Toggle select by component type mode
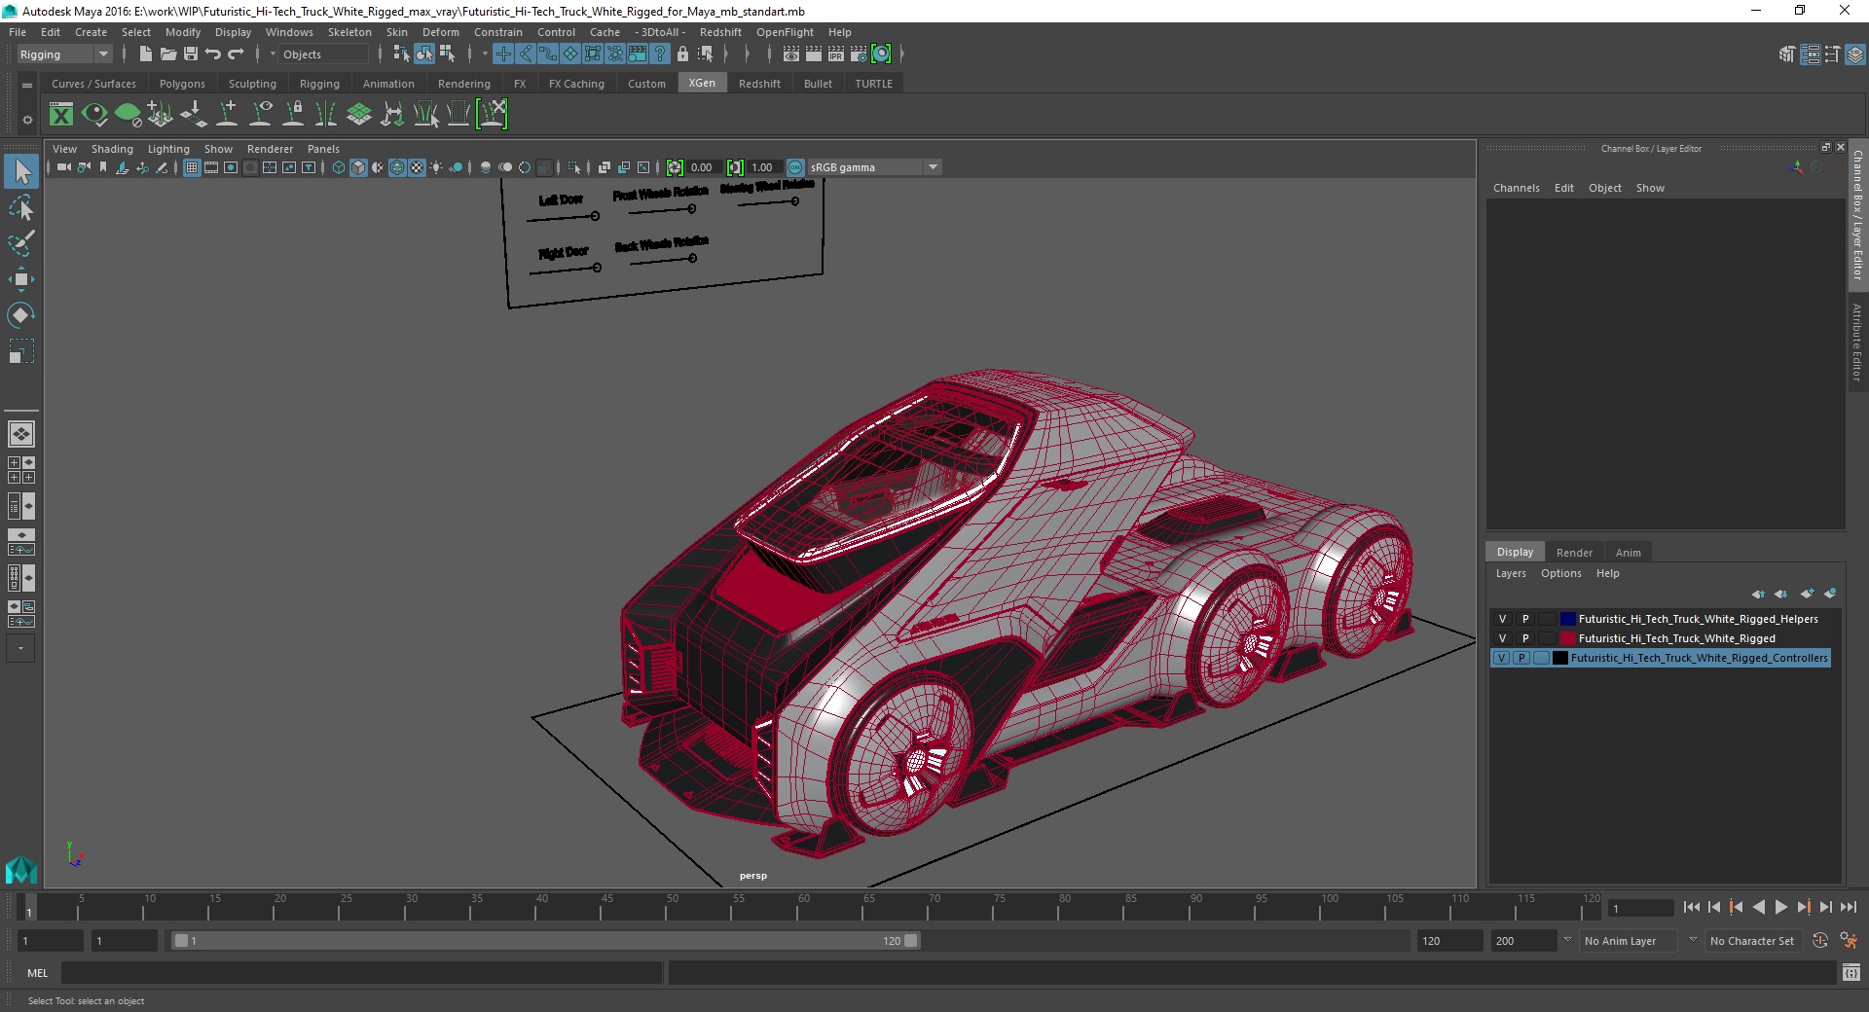 [x=447, y=54]
